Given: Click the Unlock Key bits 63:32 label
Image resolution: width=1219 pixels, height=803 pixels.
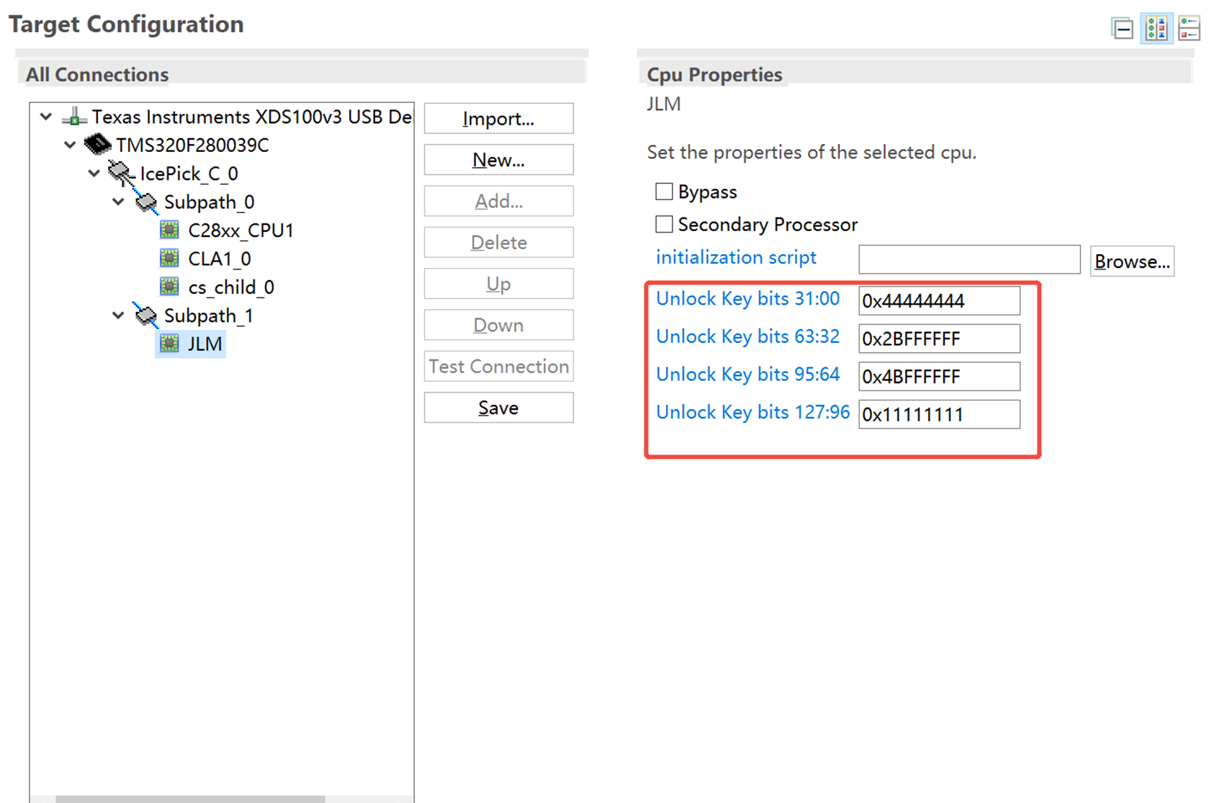Looking at the screenshot, I should click(x=747, y=336).
